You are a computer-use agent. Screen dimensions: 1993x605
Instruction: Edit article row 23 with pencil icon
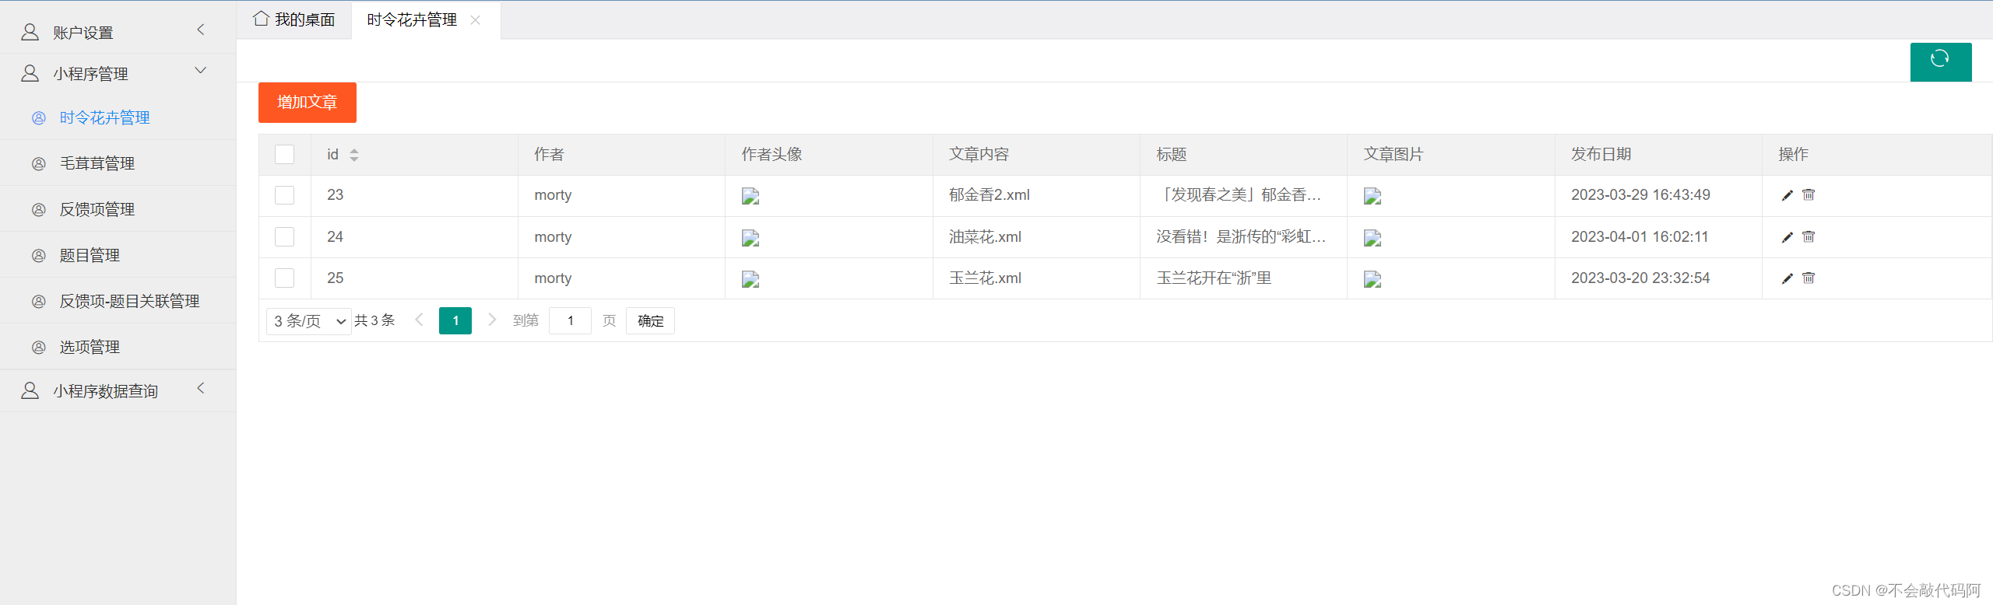[1787, 195]
